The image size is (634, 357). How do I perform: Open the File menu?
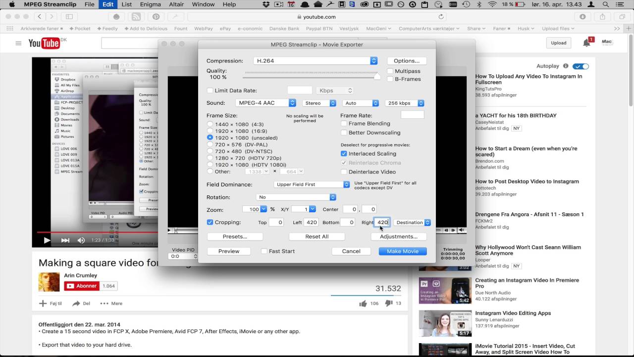[89, 4]
